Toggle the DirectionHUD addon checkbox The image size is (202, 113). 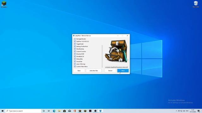(75, 54)
